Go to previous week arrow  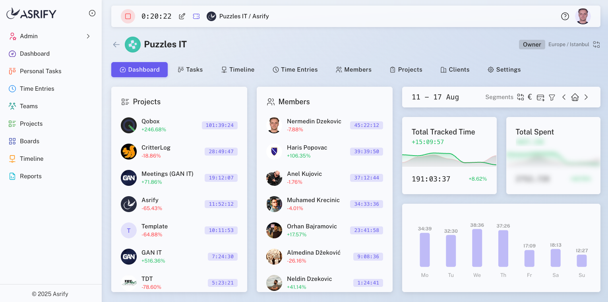click(x=564, y=97)
